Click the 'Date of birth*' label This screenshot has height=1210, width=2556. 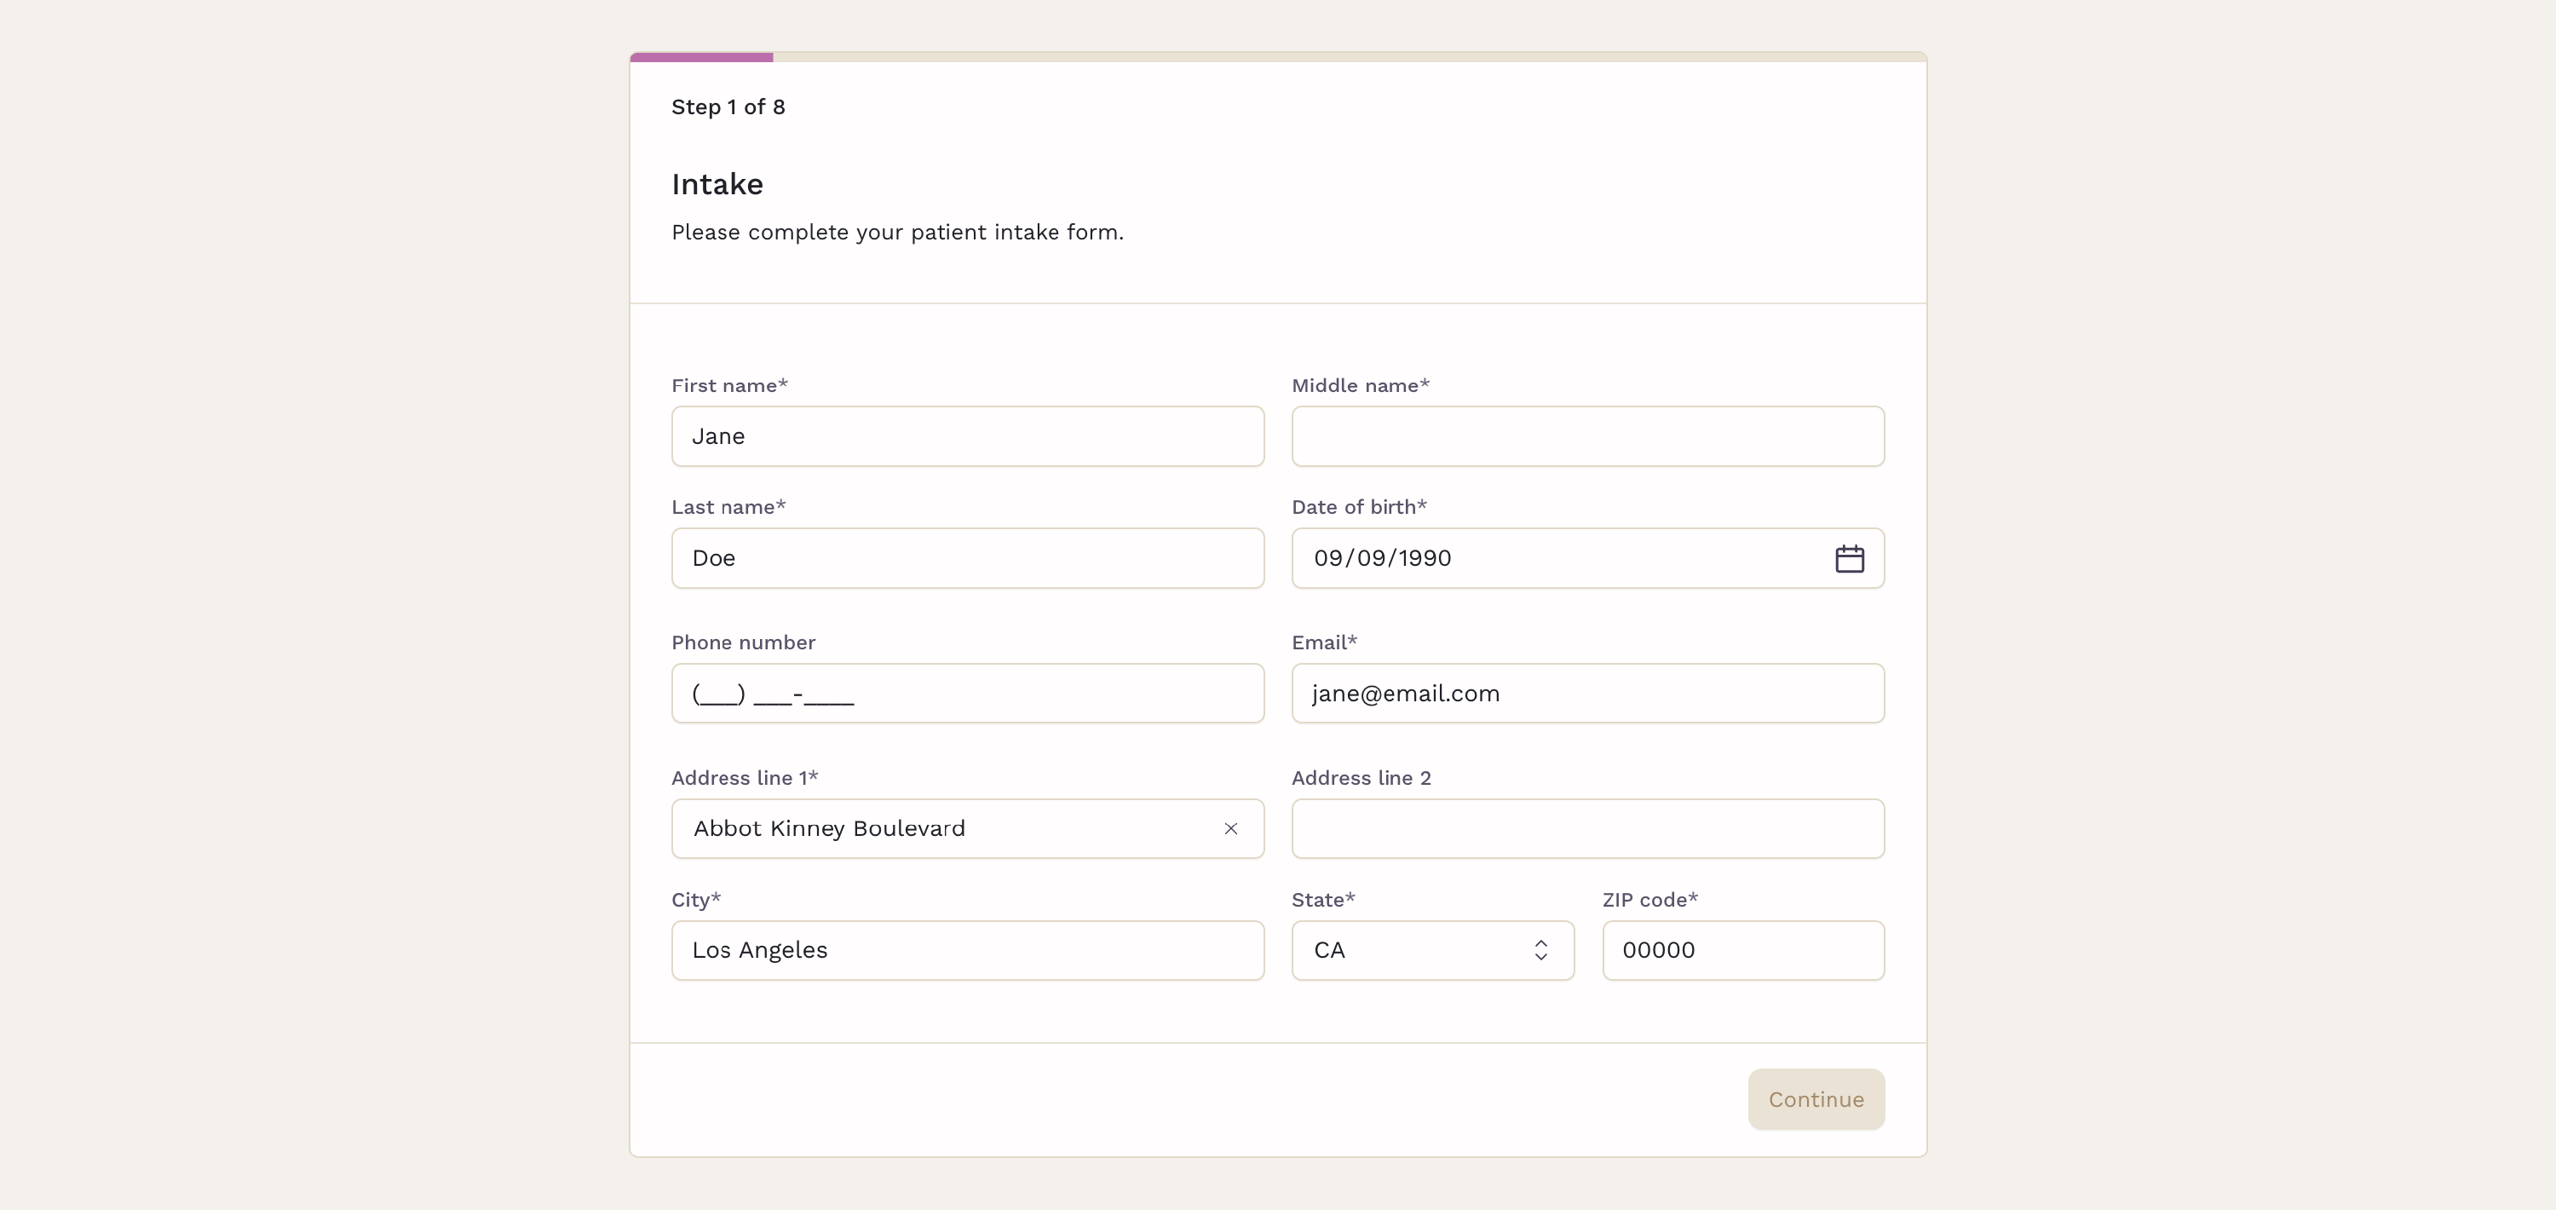[x=1359, y=507]
